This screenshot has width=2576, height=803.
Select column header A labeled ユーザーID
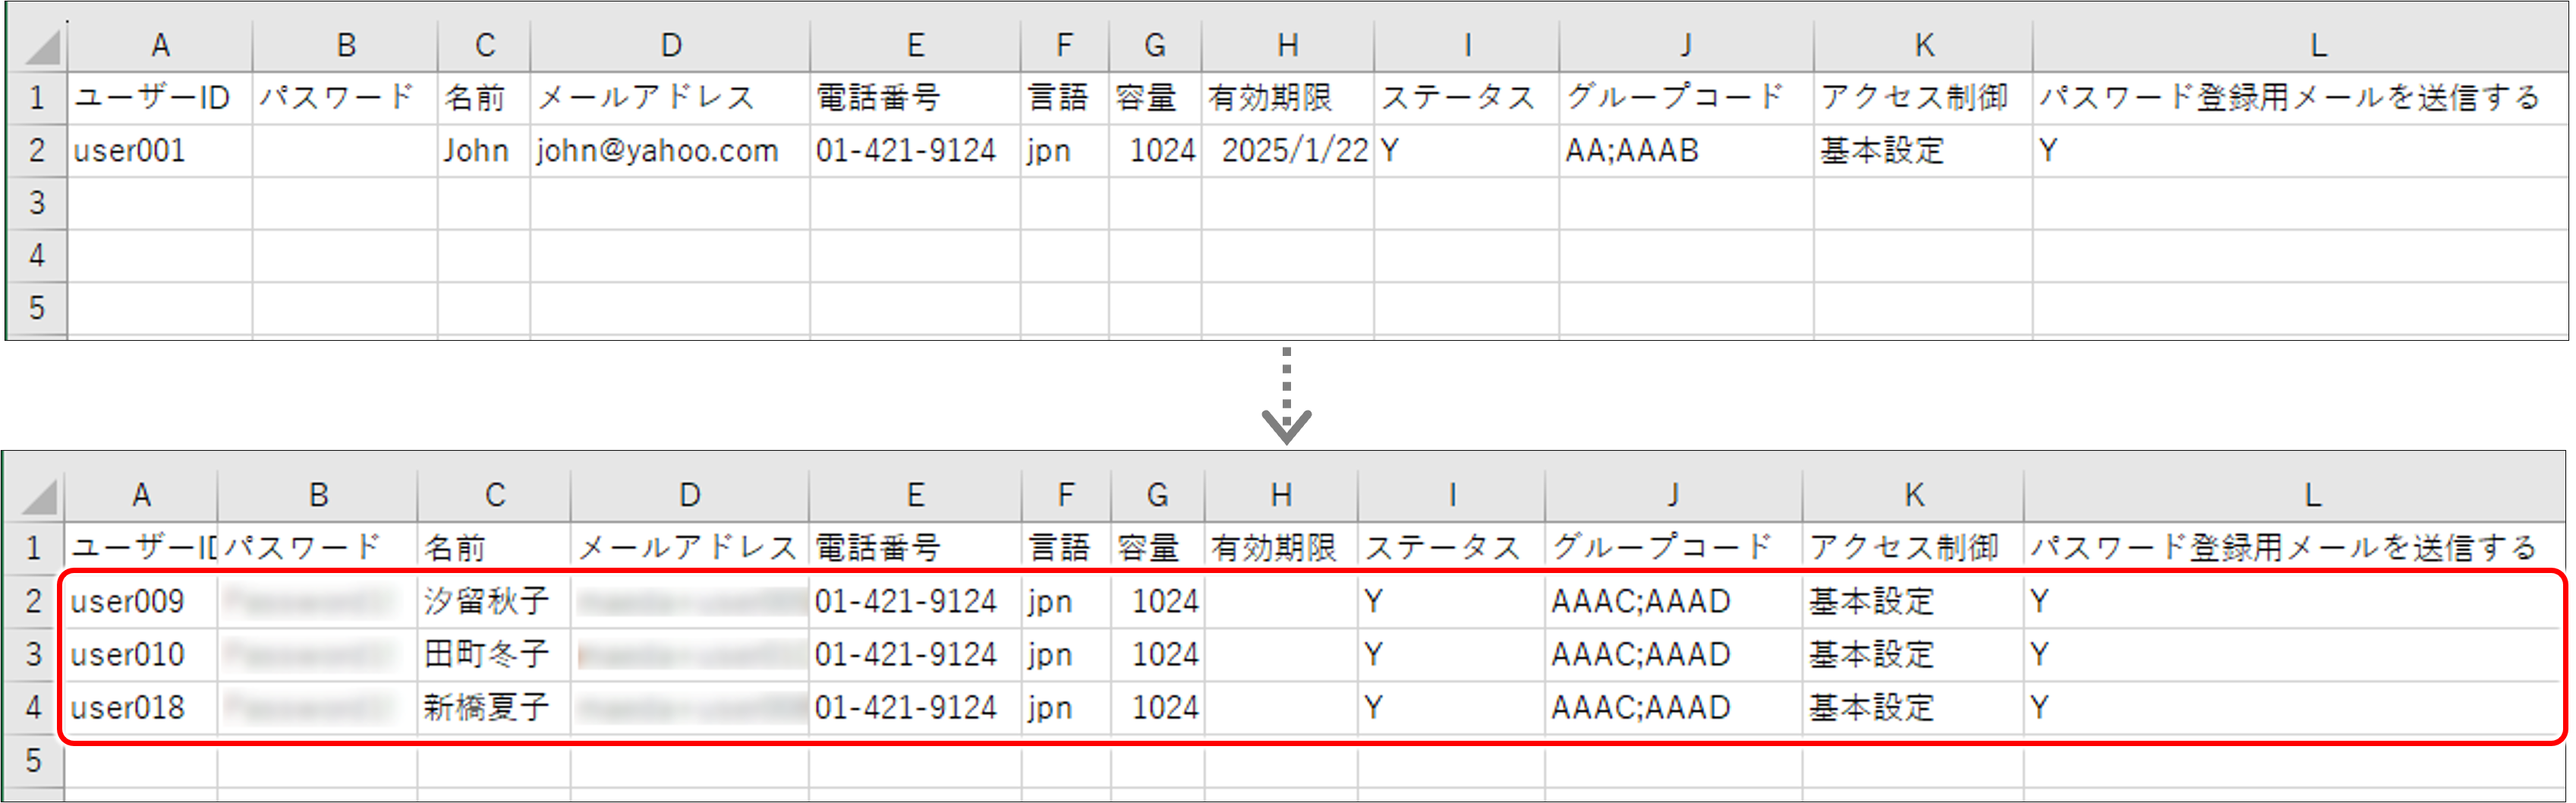[160, 44]
